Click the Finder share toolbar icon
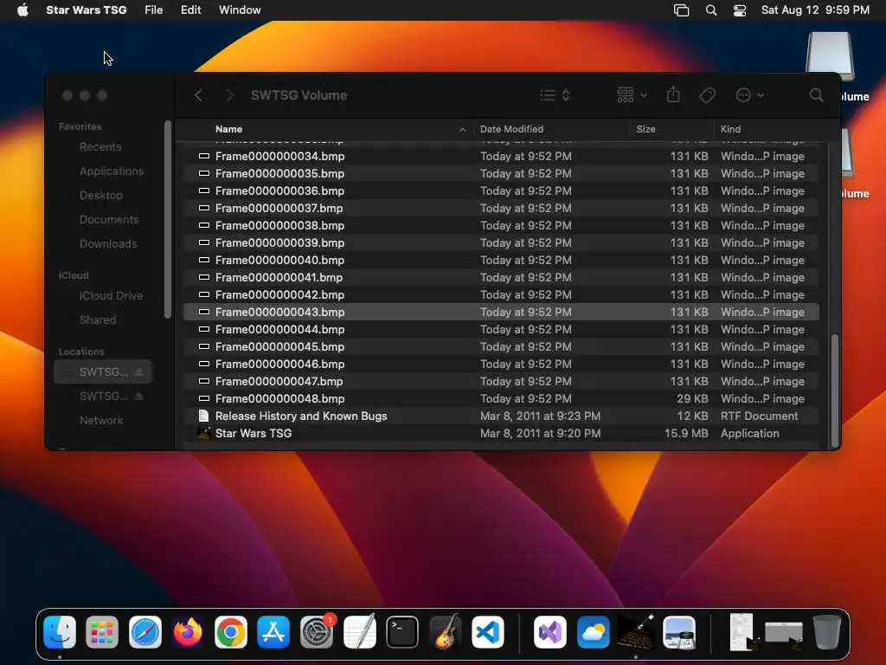886x665 pixels. point(673,95)
